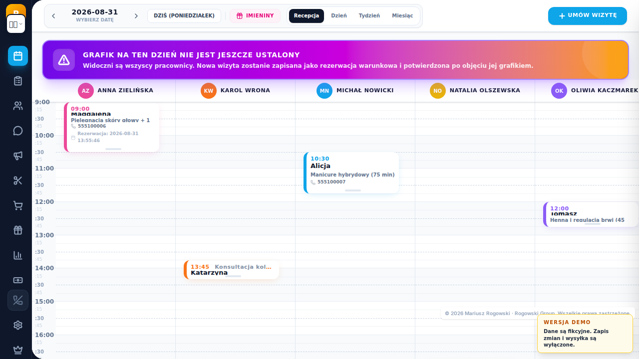Click Karol Wrona's KW avatar
Viewport: 639px width, 359px height.
click(x=209, y=91)
